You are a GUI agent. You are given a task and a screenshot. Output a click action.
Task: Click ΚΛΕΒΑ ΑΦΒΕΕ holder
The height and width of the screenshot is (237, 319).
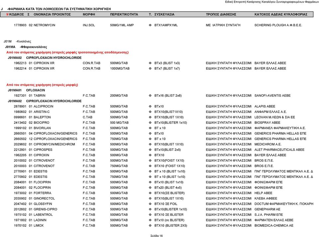(266, 198)
